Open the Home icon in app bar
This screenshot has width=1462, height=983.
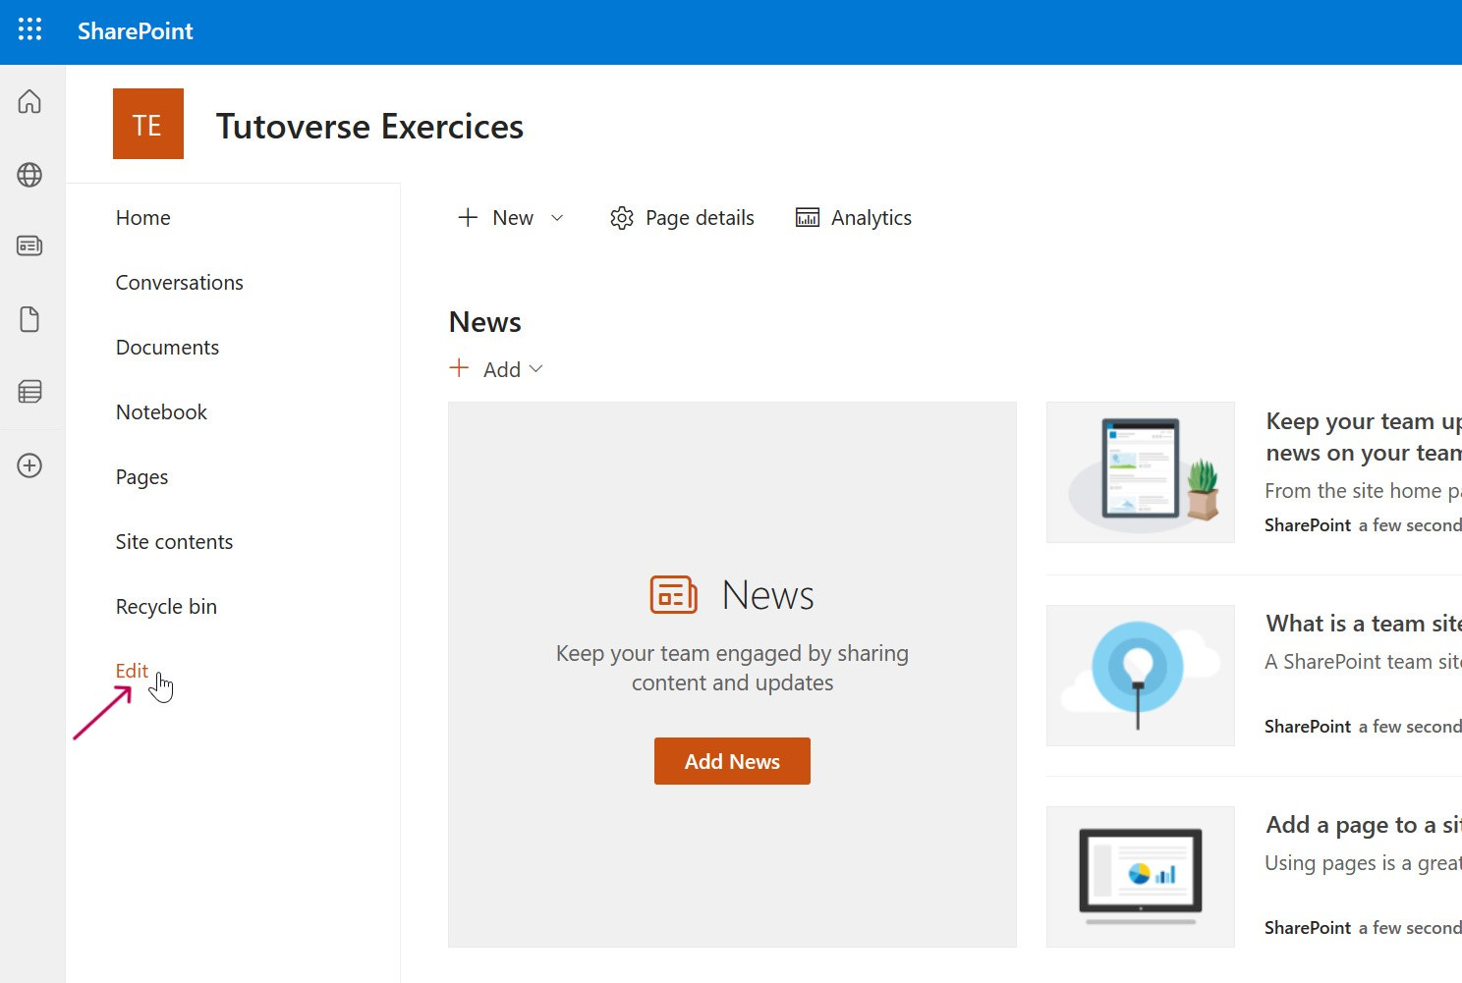pyautogui.click(x=29, y=101)
